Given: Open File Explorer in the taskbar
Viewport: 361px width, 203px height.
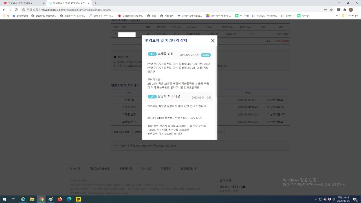Looking at the screenshot, I should 32,199.
